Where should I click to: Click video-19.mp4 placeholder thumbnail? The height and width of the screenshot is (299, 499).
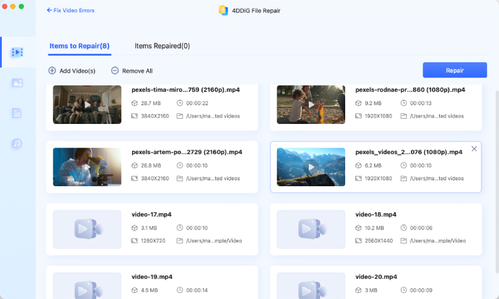tap(87, 285)
